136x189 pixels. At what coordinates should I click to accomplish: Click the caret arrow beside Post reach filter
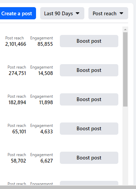pos(121,13)
